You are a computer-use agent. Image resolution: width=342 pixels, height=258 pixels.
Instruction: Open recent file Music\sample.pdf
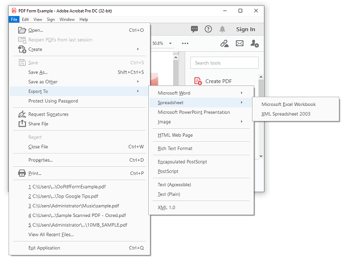click(x=79, y=206)
